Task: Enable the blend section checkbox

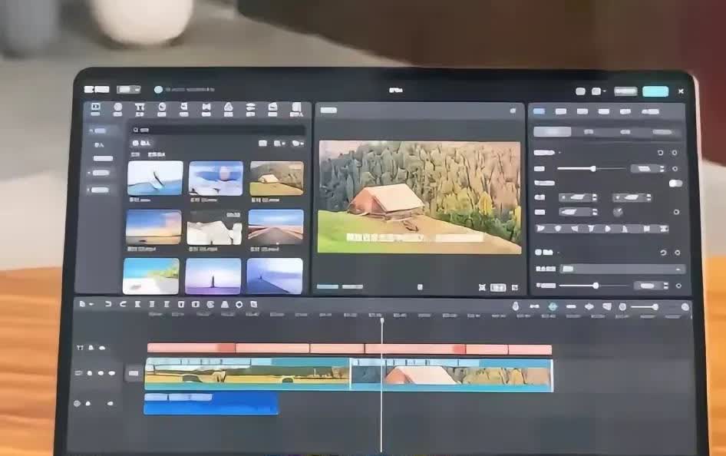Action: 538,253
